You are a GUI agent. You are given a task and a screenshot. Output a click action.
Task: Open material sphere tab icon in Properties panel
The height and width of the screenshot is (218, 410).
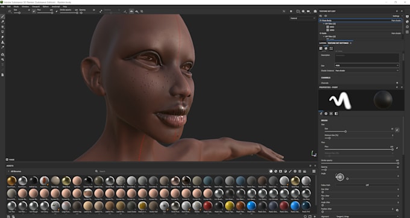(x=326, y=114)
